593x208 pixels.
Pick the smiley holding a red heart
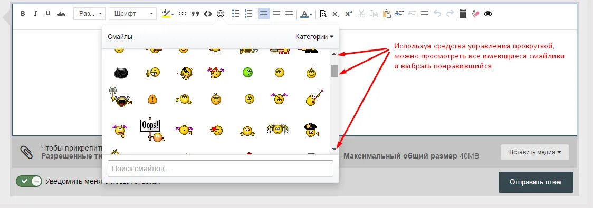pyautogui.click(x=216, y=130)
